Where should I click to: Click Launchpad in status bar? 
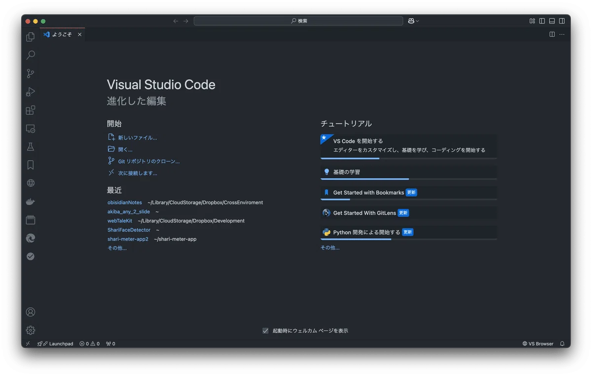point(55,343)
